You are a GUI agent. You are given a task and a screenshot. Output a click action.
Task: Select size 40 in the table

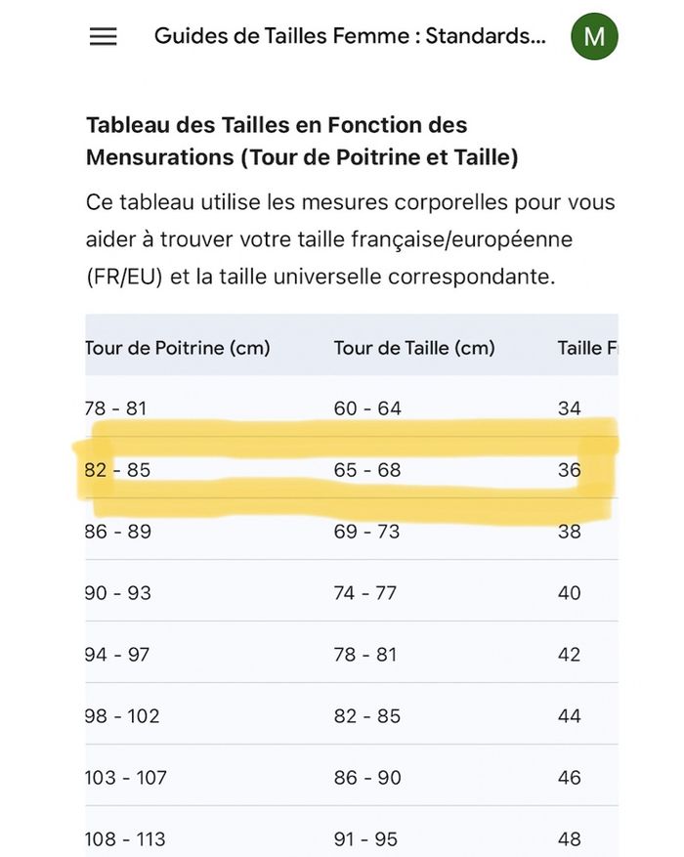tap(569, 593)
